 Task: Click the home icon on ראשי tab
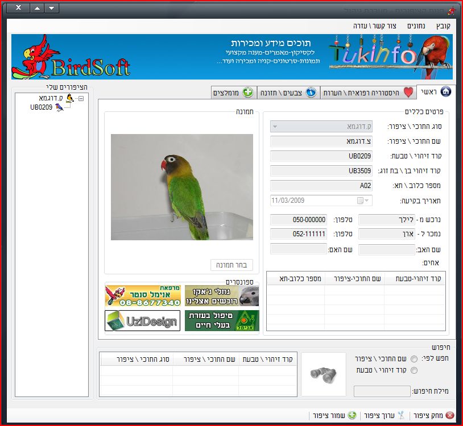click(x=445, y=92)
